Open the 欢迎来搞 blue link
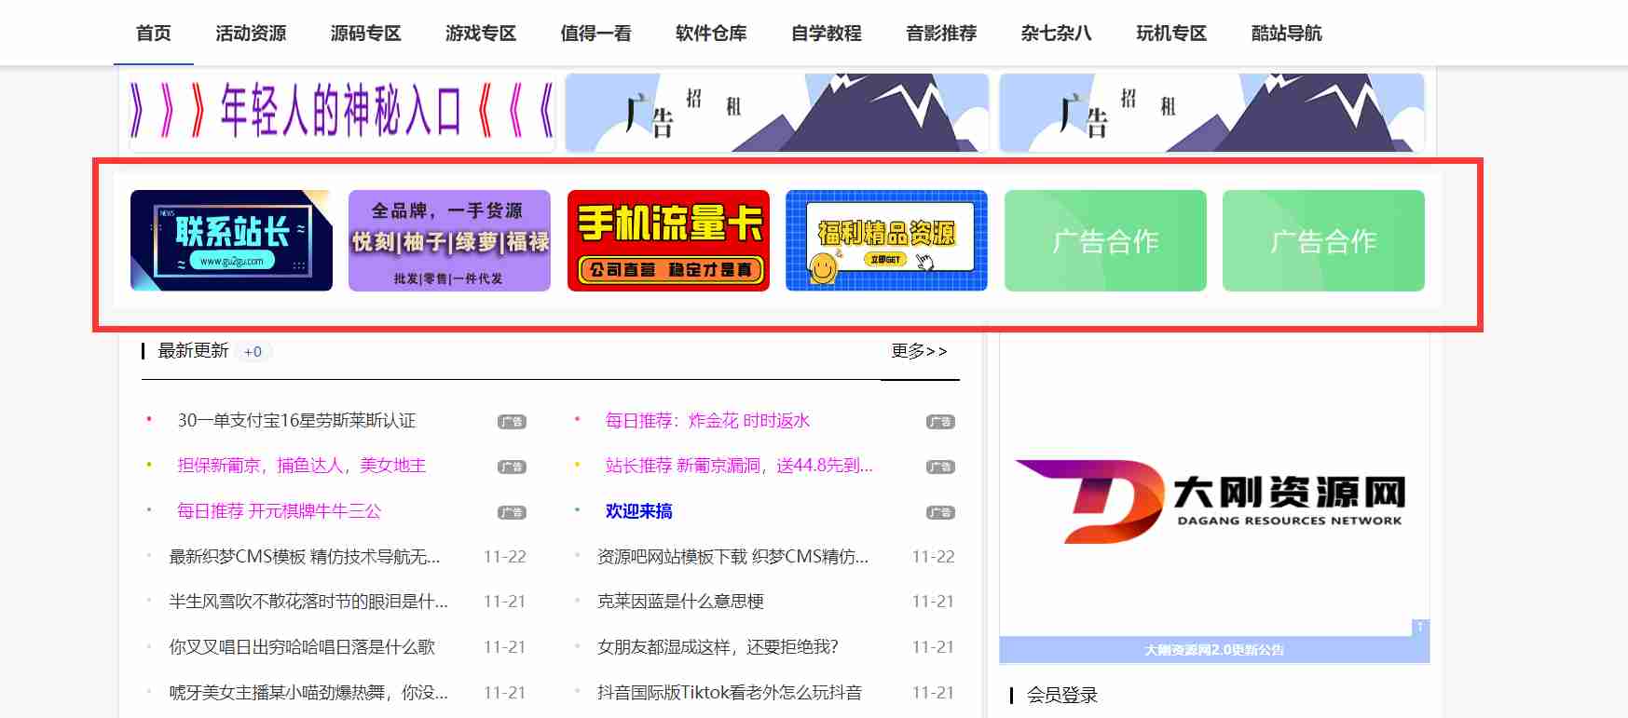The height and width of the screenshot is (718, 1628). (x=638, y=511)
